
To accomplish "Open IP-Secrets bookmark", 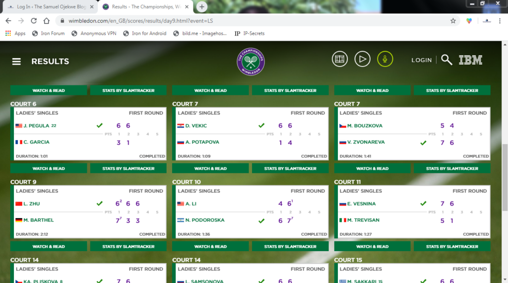I will pos(250,33).
